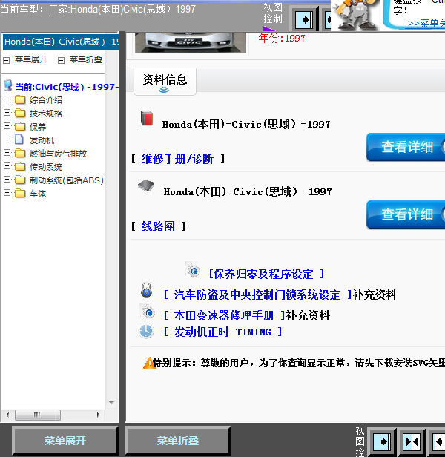Click top view-control right-arrow icon

click(304, 20)
